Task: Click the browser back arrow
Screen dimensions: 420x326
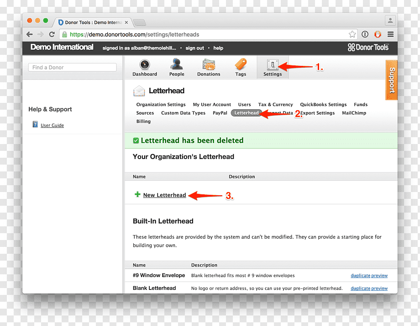Action: [30, 34]
